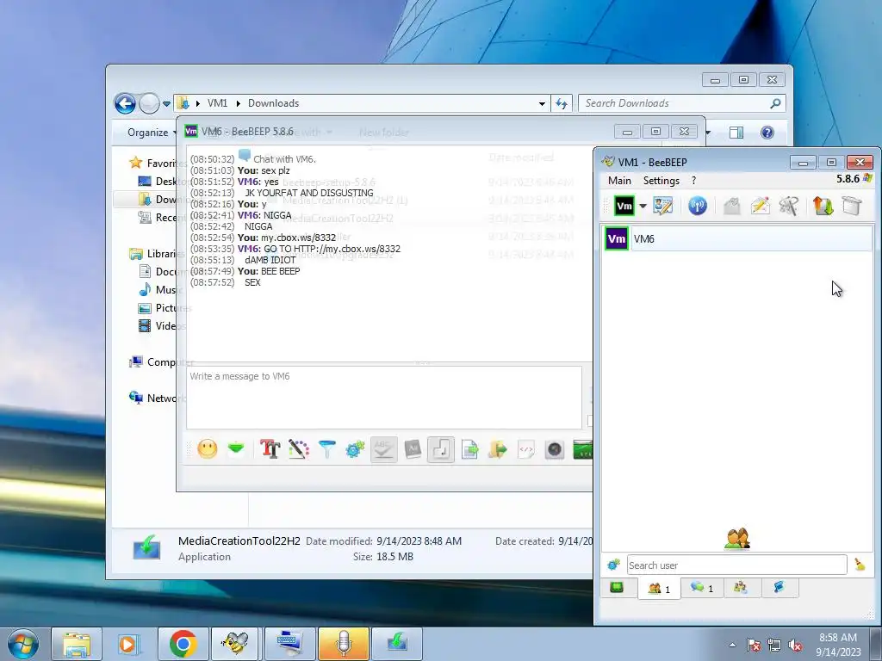882x661 pixels.
Task: Change the chat font with the Tr icon
Action: 270,449
